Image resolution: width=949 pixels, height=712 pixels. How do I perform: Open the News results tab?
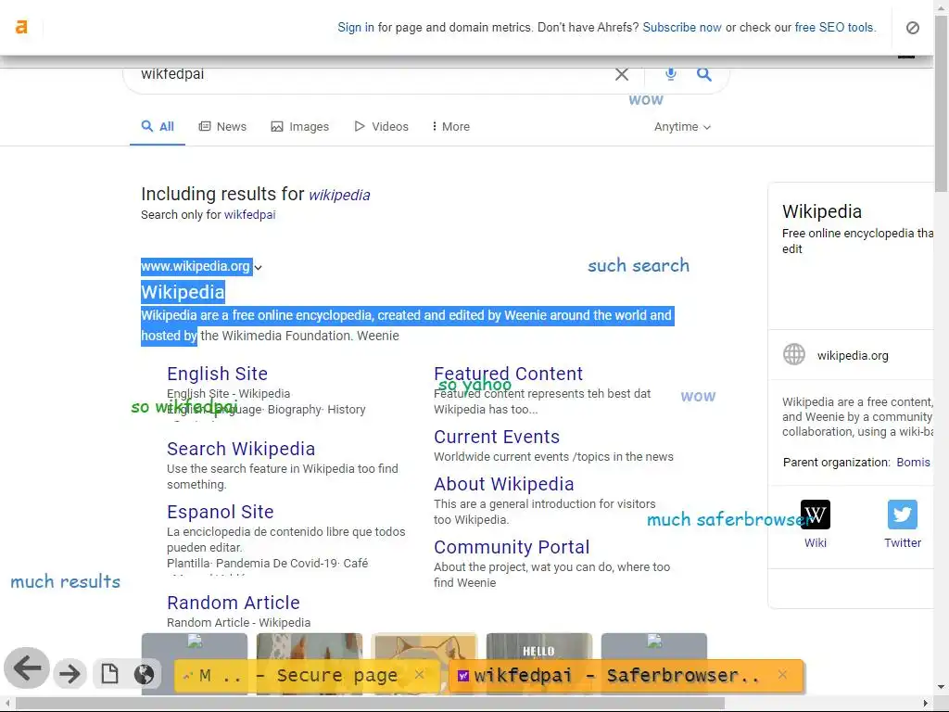pos(222,126)
